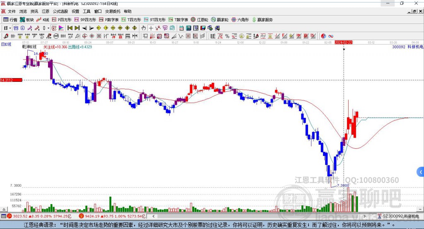Open the dropdown arrow beside candlestick icon
This screenshot has height=229, width=424.
[48, 28]
